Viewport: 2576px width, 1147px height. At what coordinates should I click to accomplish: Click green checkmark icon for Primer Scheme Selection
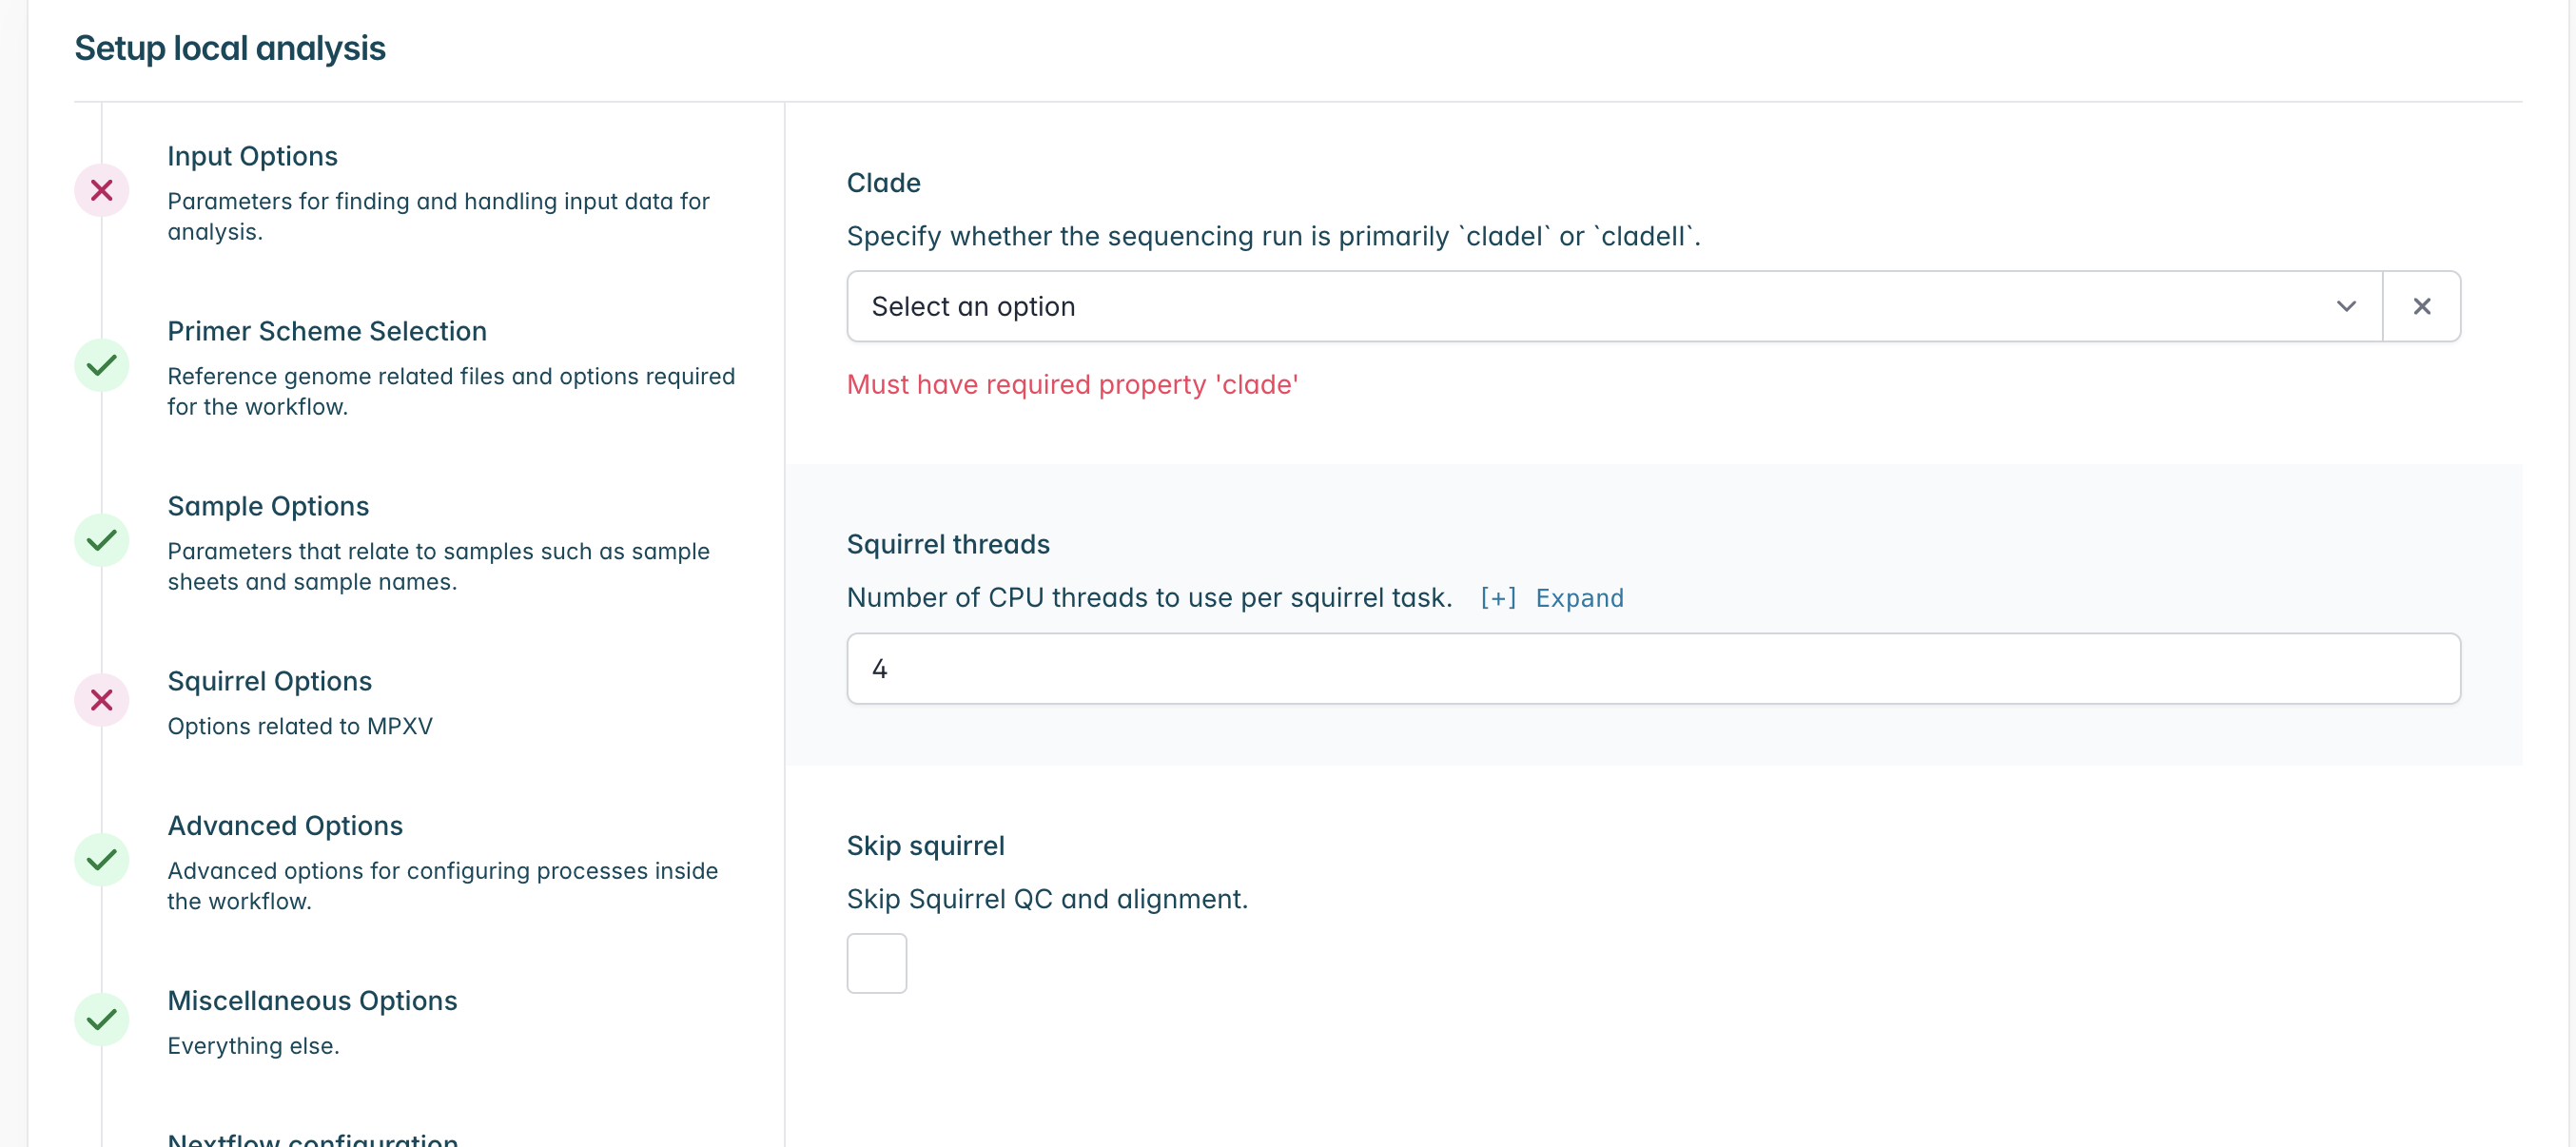click(x=101, y=365)
